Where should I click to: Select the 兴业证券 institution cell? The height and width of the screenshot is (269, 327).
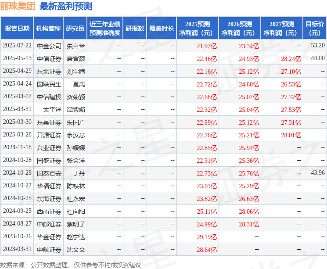point(49,148)
